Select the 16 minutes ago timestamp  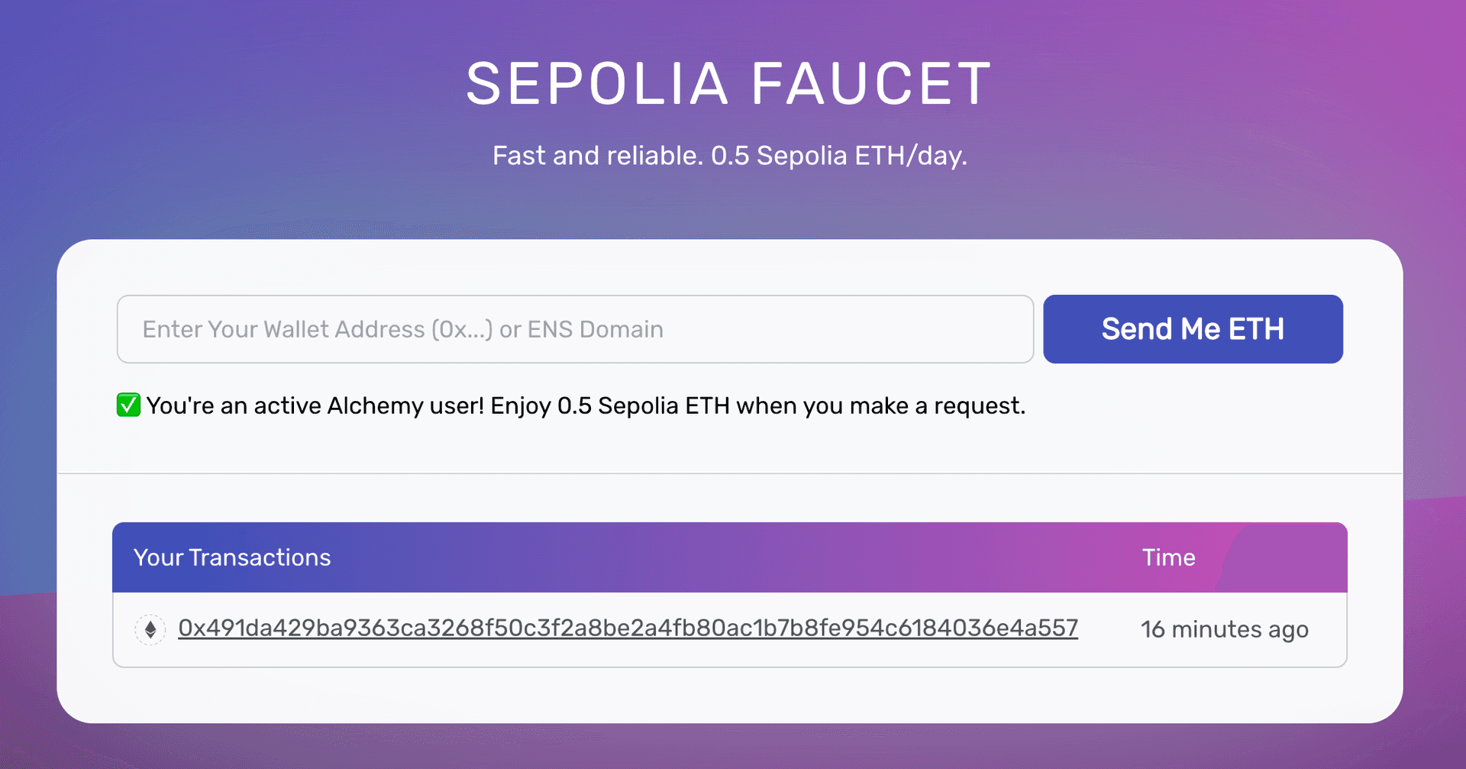1225,628
